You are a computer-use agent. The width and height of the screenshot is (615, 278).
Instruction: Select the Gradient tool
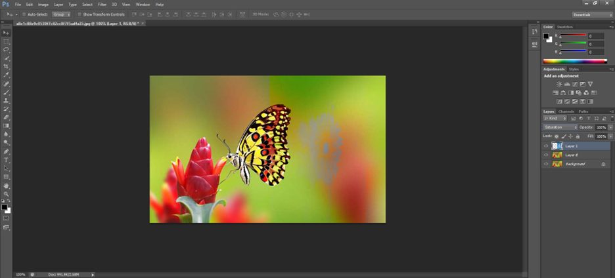point(7,126)
